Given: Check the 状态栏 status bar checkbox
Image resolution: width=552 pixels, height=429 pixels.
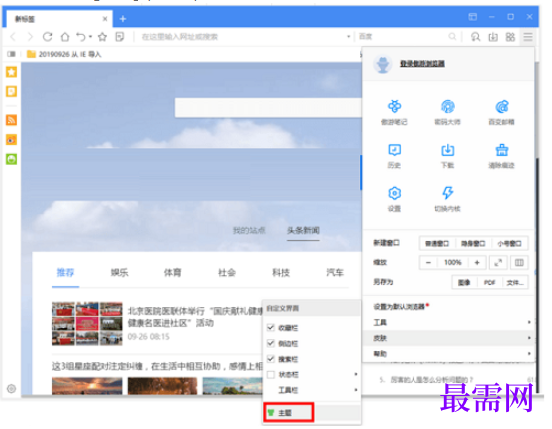Looking at the screenshot, I should [271, 375].
